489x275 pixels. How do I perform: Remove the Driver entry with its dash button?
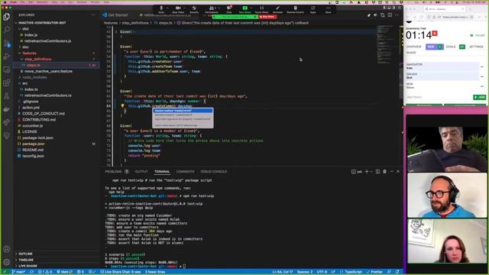pos(482,76)
